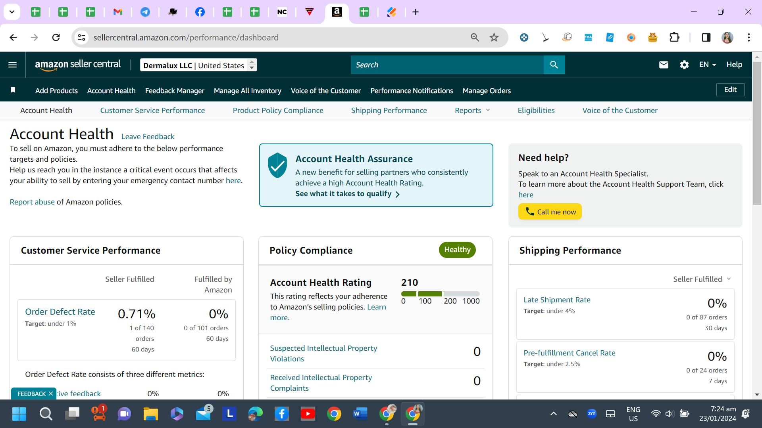Open the Seller Central hamburger menu
The image size is (762, 428).
click(x=13, y=65)
